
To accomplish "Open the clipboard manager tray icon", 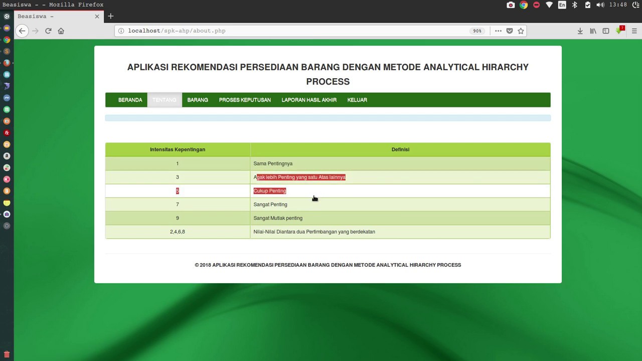I will [x=587, y=5].
